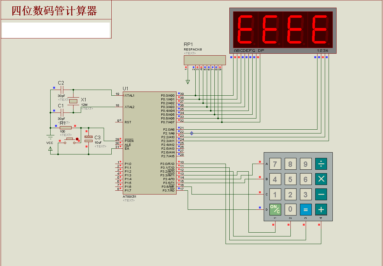Click the 10uF value of C3

tap(98, 143)
